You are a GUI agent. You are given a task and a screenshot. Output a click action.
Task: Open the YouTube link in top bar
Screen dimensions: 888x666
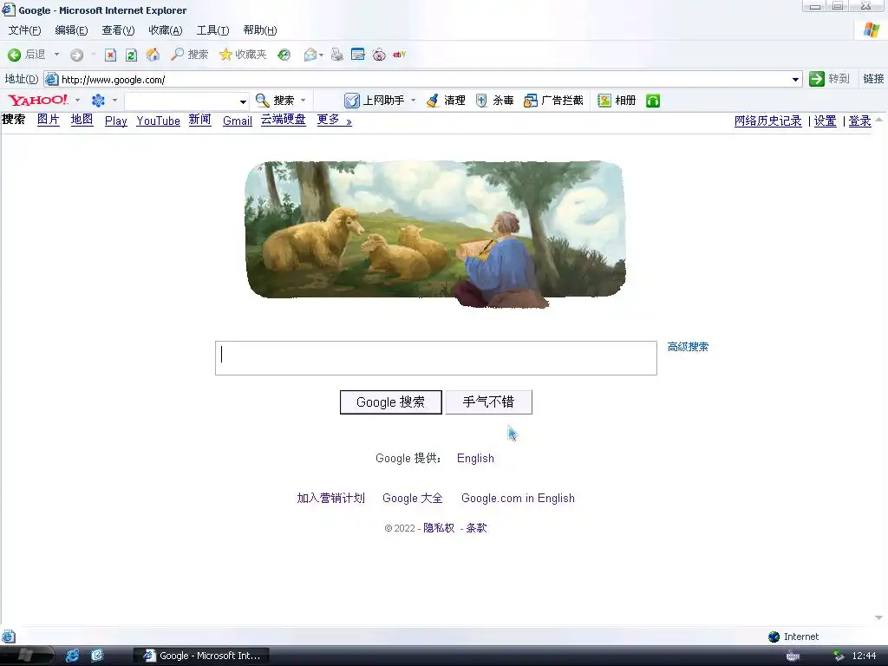158,121
